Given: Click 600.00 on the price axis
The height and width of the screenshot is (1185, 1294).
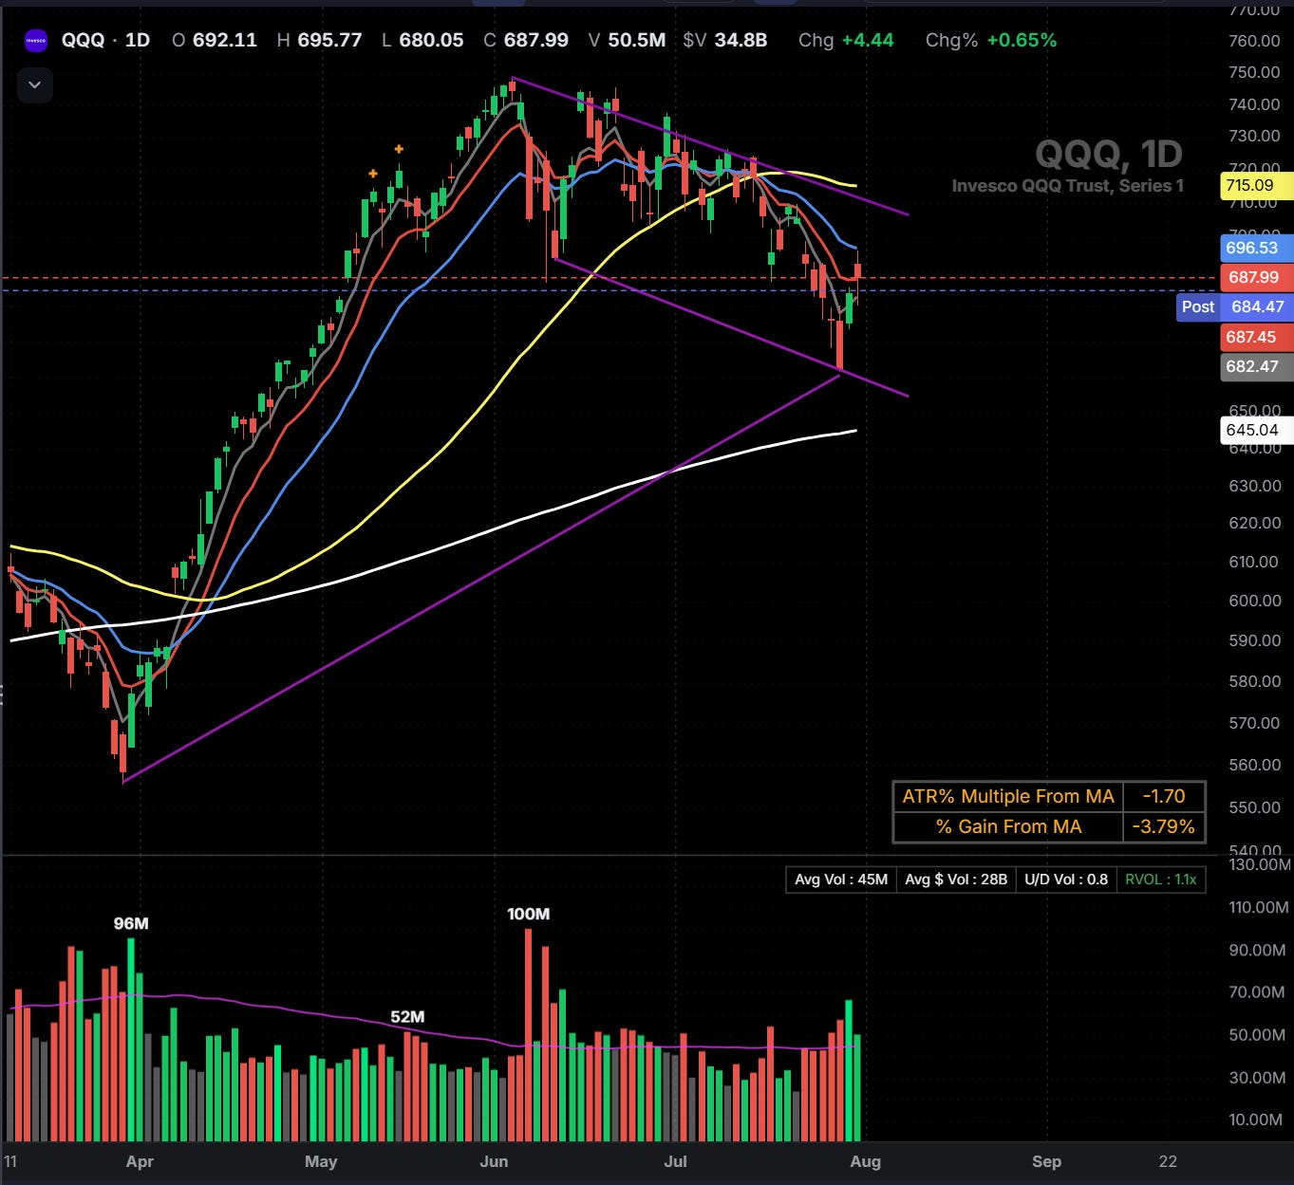Looking at the screenshot, I should [x=1254, y=601].
